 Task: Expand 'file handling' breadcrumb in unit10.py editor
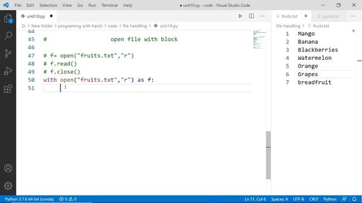[135, 26]
